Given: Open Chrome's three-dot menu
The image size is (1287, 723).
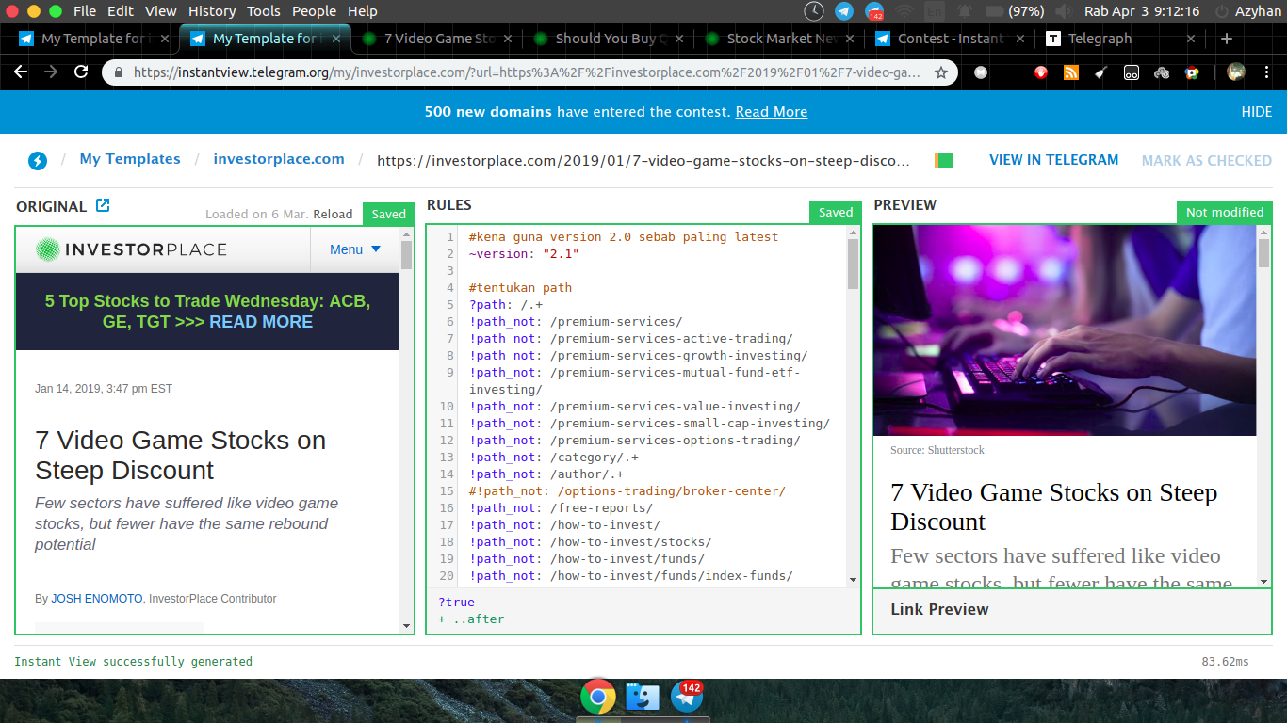Looking at the screenshot, I should 1266,72.
